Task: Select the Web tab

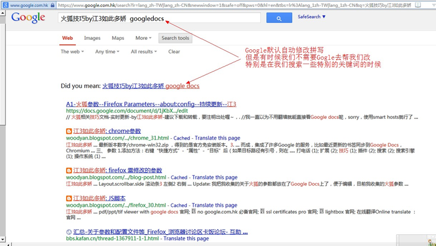Action: [x=67, y=38]
